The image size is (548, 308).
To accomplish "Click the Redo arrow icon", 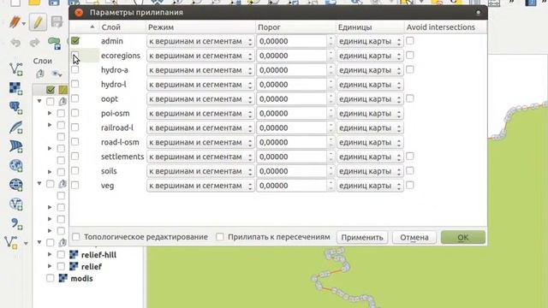I will 34,43.
